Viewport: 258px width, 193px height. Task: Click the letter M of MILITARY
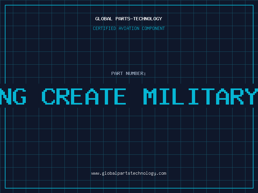point(150,96)
